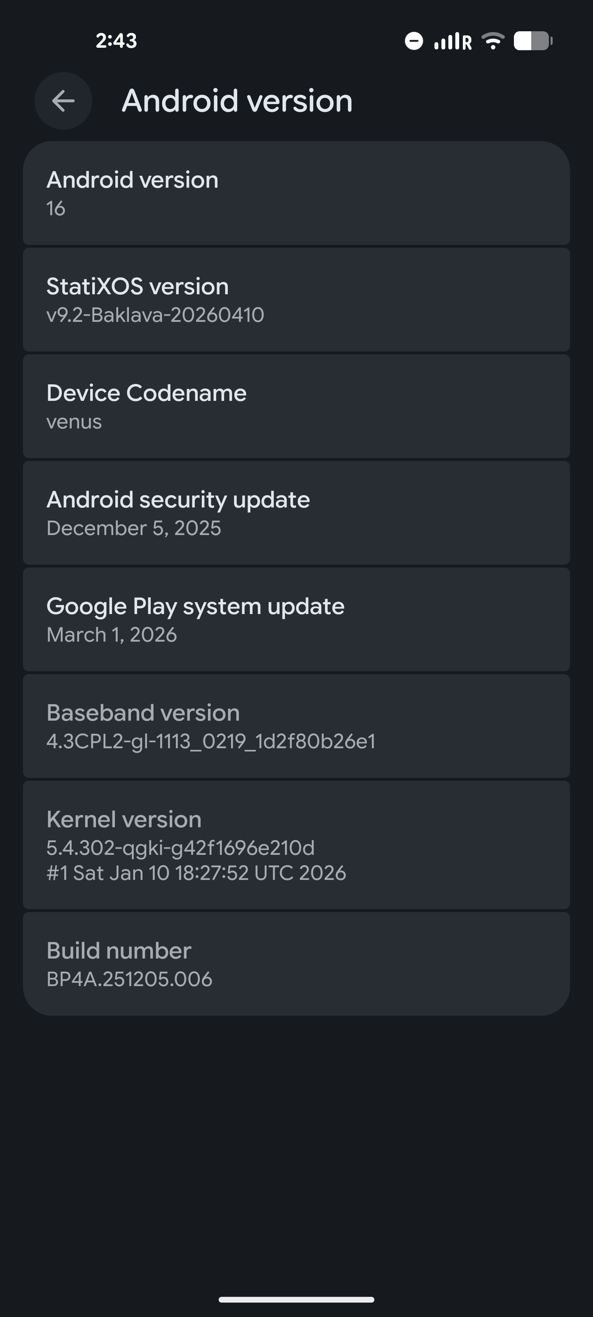The width and height of the screenshot is (593, 1317).
Task: Tap the Baseband version row
Action: click(296, 726)
